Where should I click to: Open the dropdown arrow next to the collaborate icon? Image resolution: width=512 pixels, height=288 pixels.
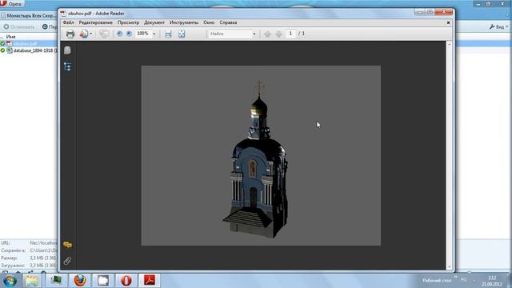click(90, 34)
